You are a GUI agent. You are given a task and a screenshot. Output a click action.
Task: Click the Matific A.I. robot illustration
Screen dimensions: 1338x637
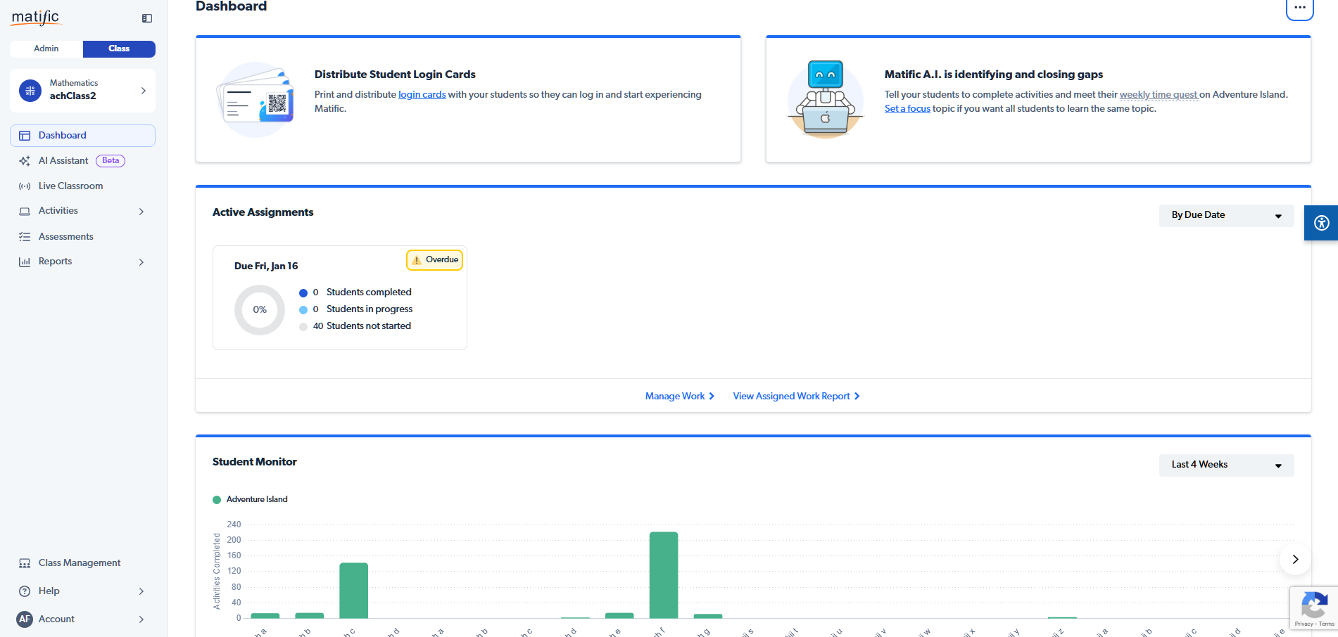tap(825, 99)
